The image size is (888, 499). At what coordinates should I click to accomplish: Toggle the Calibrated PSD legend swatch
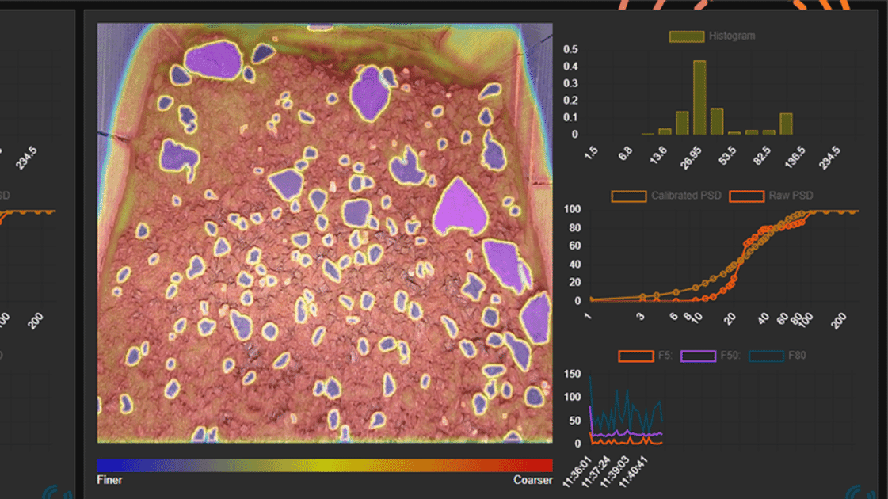629,196
